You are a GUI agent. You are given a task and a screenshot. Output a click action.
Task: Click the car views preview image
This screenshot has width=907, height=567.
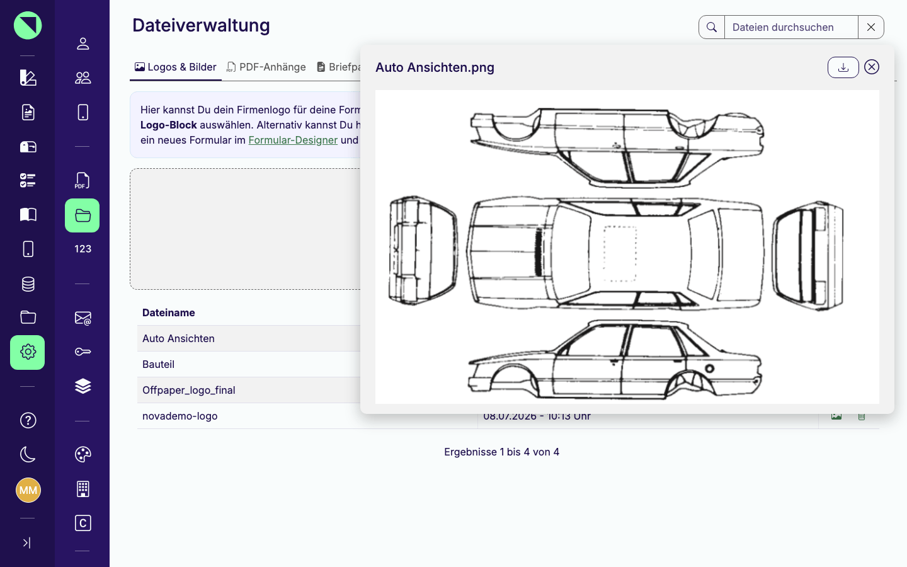pyautogui.click(x=627, y=247)
